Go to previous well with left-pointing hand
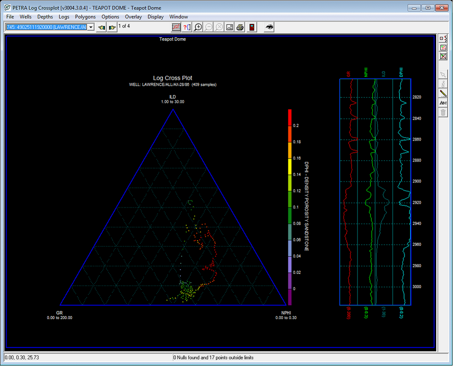Image resolution: width=453 pixels, height=366 pixels. click(102, 27)
